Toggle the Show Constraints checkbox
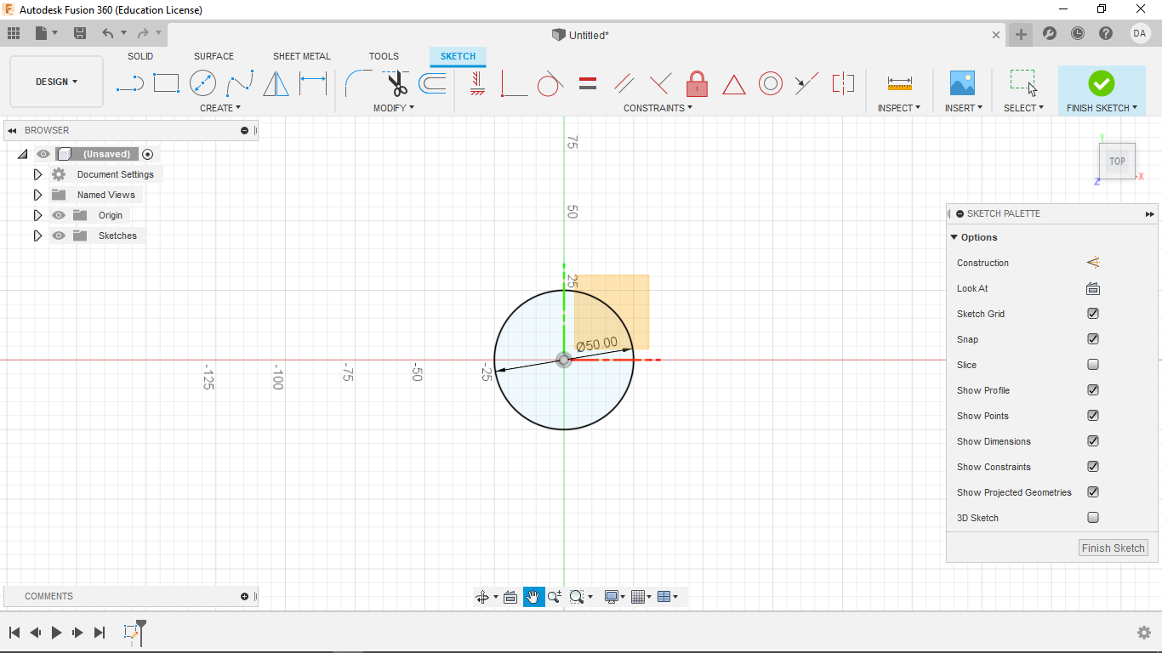The image size is (1162, 653). (x=1093, y=467)
